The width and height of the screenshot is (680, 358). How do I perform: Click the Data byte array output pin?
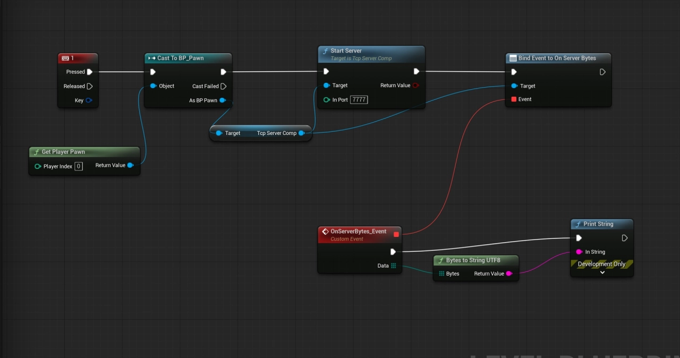pos(394,266)
